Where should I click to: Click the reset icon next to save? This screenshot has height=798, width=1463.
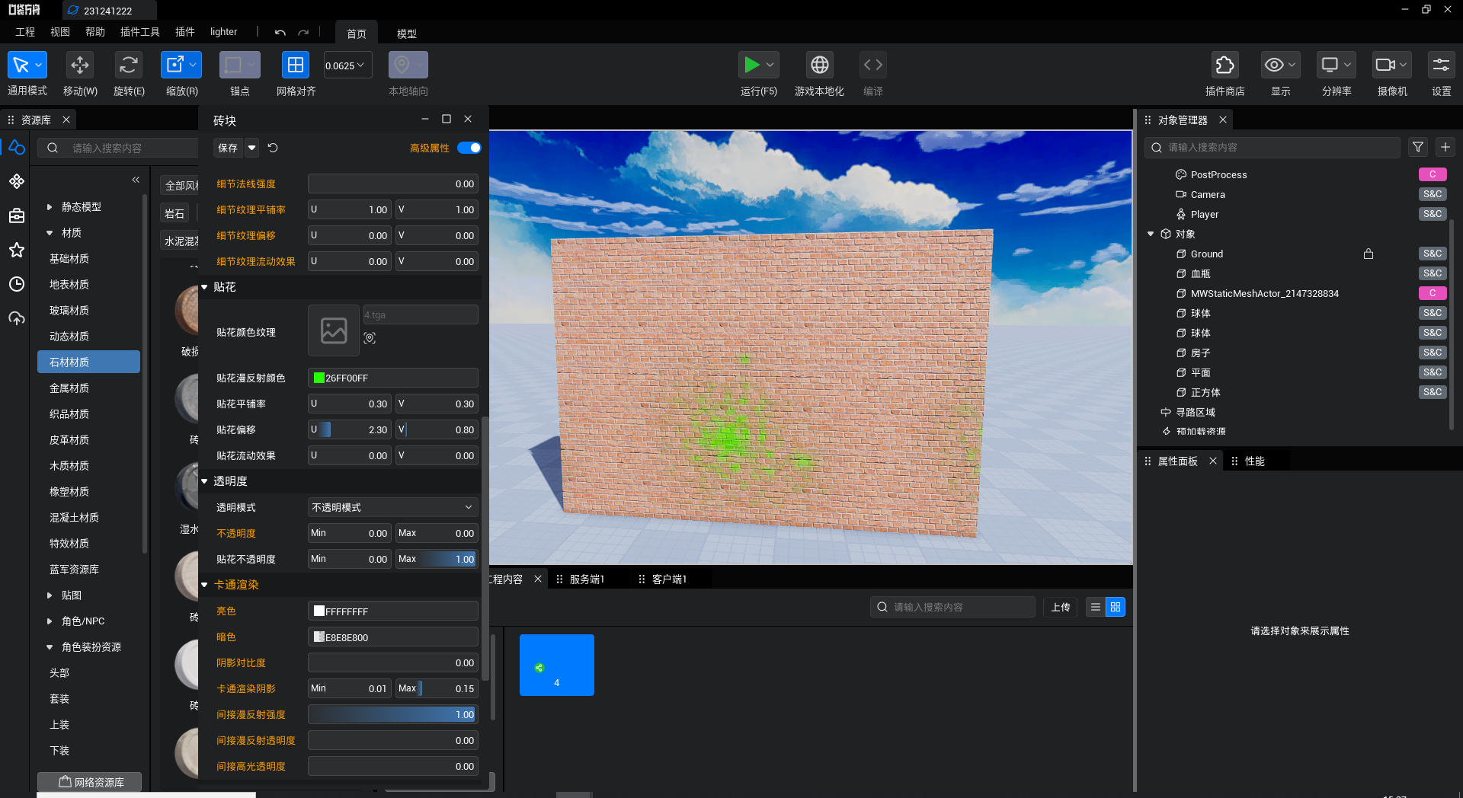pyautogui.click(x=273, y=148)
